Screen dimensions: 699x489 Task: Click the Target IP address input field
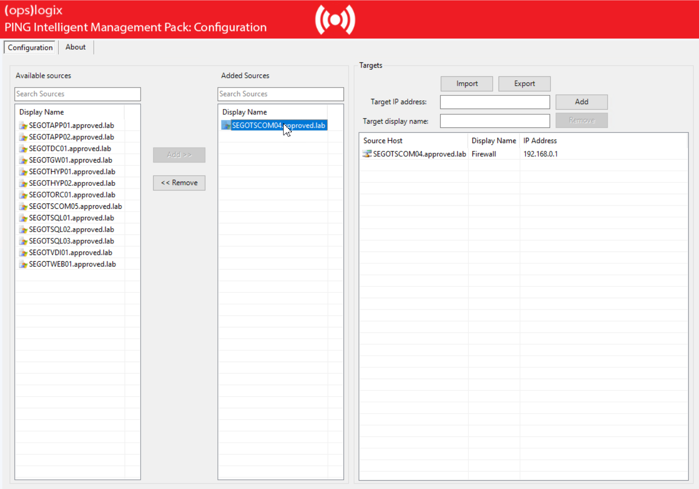tap(495, 102)
